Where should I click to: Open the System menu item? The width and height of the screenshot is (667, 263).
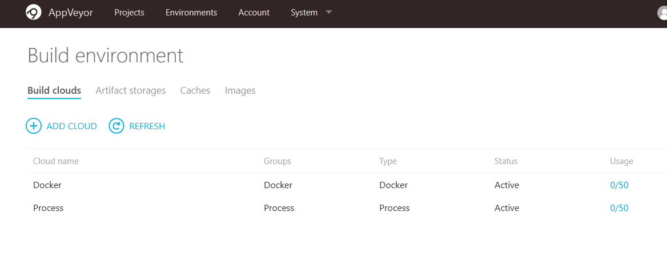304,13
